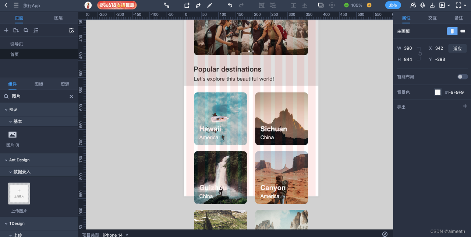Toggle the aspect ratio lock link
Viewport: 471px width, 237px height.
[420, 54]
